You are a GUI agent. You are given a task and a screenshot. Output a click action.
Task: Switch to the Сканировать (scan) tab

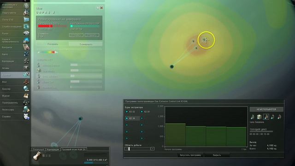pyautogui.click(x=86, y=44)
